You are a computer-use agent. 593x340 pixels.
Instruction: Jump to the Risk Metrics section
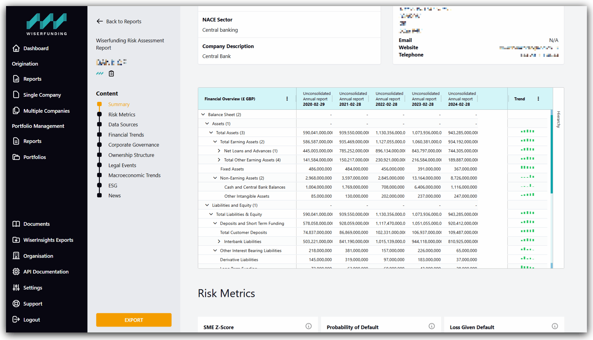(x=122, y=115)
